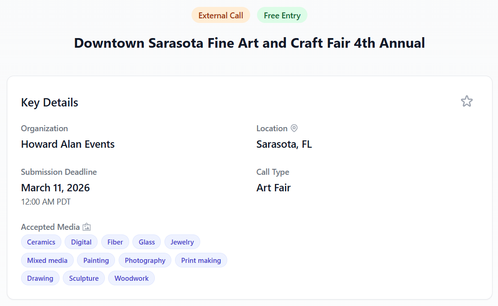Click the Ceramics media tag
The height and width of the screenshot is (306, 498).
point(41,242)
